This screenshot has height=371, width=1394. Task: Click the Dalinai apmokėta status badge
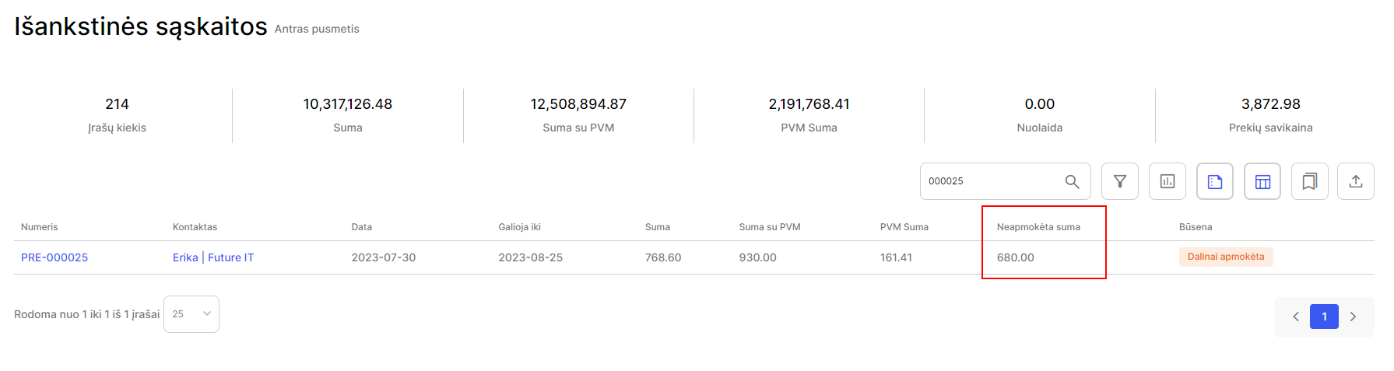[1226, 257]
